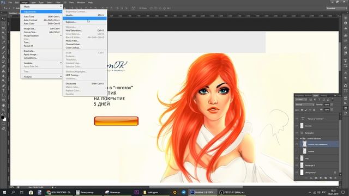349x196 pixels.
Task: Select the Hand tool in the toolbar
Action: (3, 105)
